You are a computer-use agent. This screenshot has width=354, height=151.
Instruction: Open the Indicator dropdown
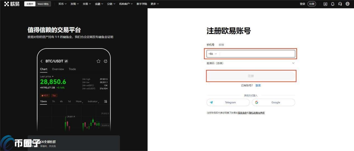93,101
